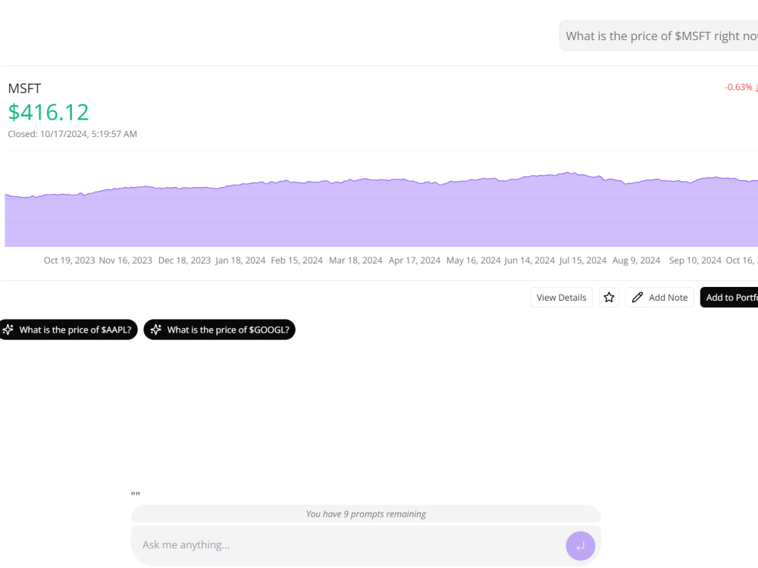This screenshot has height=568, width=758.
Task: Click the Sep 10, 2024 axis label
Action: pos(695,261)
